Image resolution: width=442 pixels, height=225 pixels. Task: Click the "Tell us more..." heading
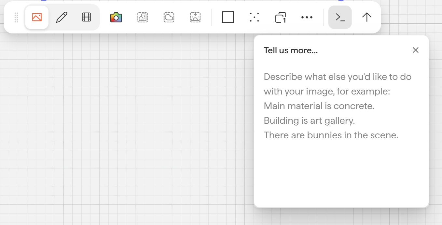pyautogui.click(x=291, y=50)
